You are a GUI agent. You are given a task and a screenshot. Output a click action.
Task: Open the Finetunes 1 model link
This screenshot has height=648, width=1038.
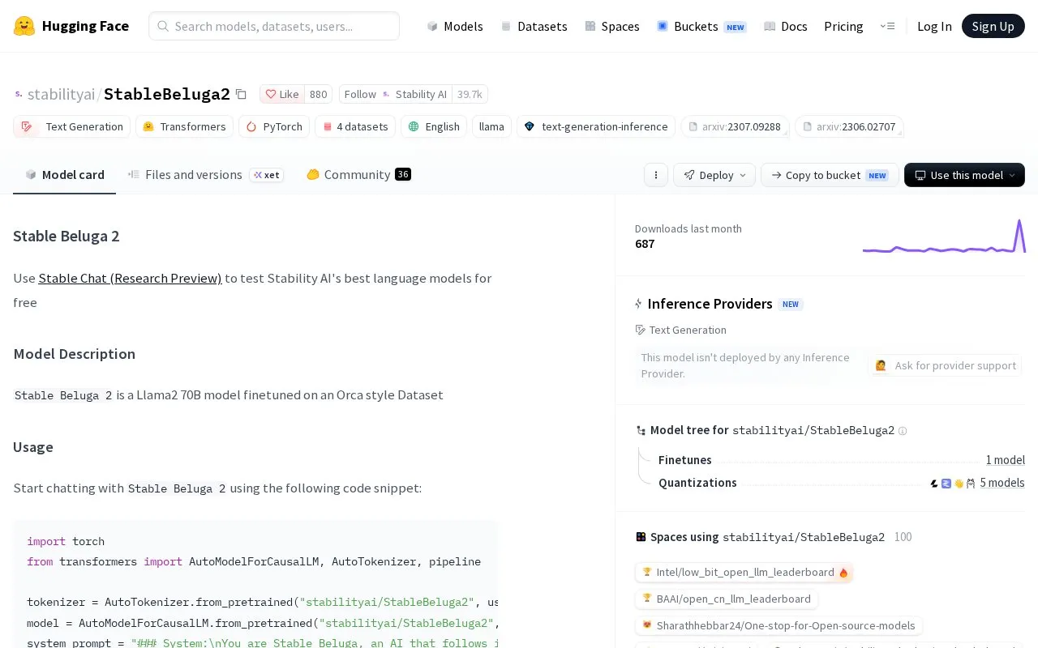(1005, 460)
